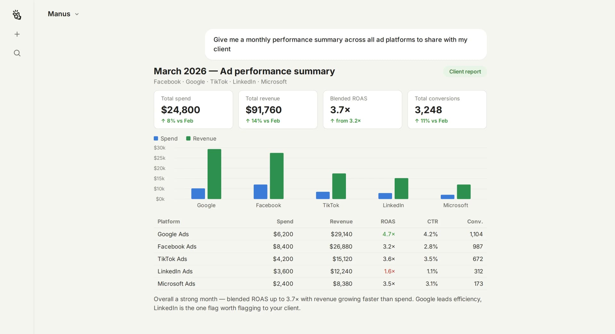The width and height of the screenshot is (615, 334).
Task: Click Microsoft Ads ROAS value 3.5×
Action: coord(389,284)
